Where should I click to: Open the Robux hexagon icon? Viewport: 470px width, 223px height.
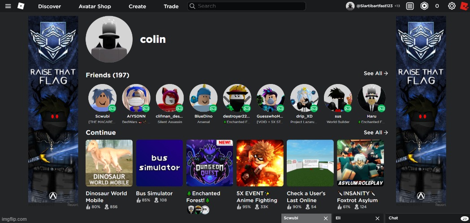click(x=424, y=6)
